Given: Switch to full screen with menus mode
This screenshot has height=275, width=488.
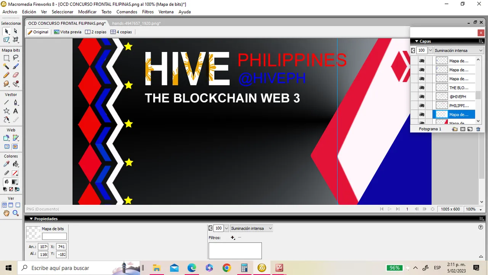Looking at the screenshot, I should pyautogui.click(x=11, y=205).
